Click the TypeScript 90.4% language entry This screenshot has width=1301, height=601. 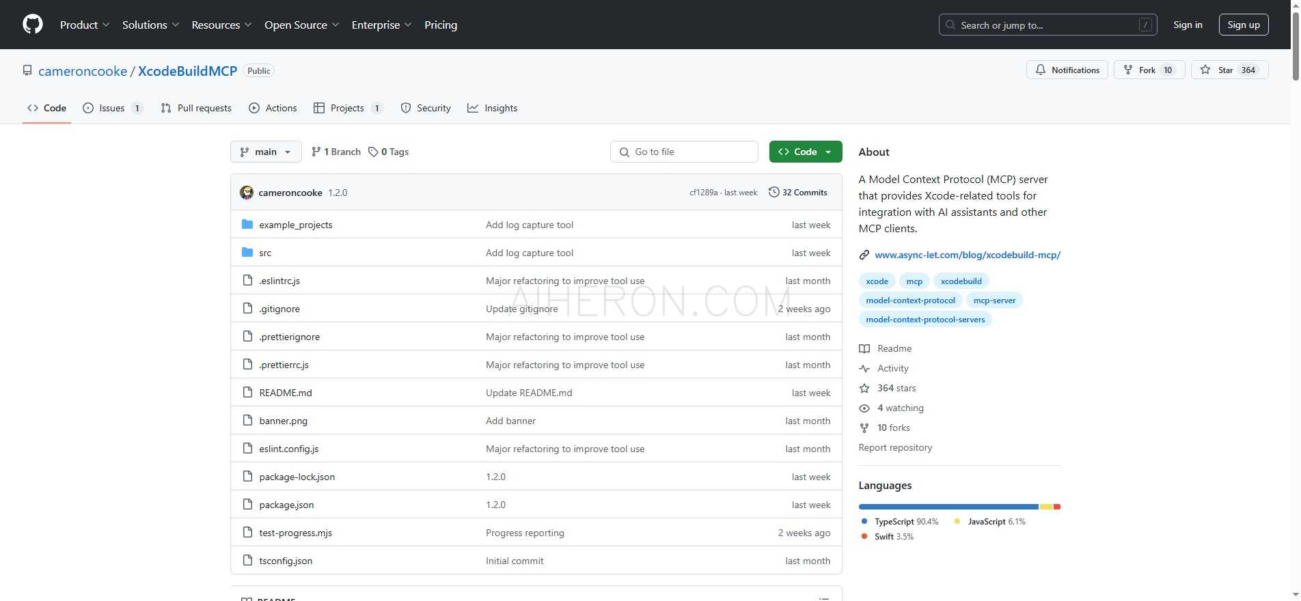[900, 521]
